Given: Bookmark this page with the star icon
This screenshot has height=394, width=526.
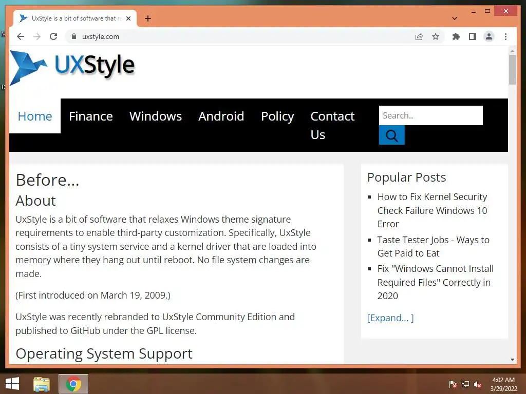Looking at the screenshot, I should pyautogui.click(x=436, y=36).
